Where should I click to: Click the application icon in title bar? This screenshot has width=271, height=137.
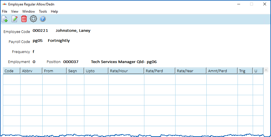[5, 4]
